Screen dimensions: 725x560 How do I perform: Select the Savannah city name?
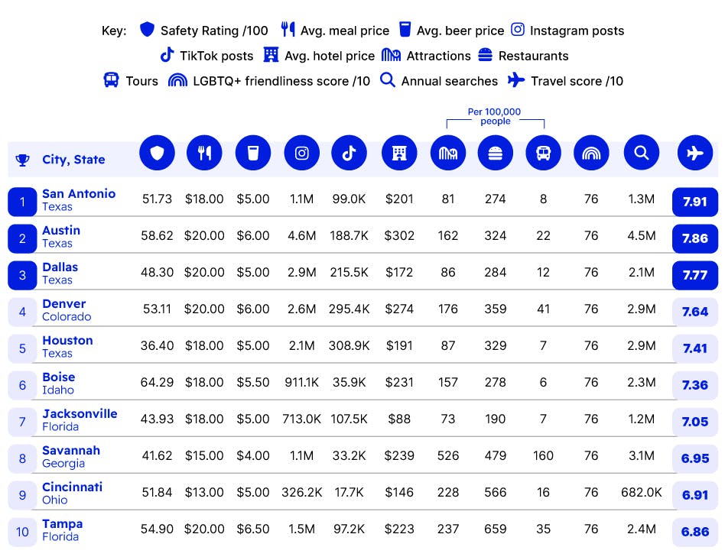coord(71,451)
